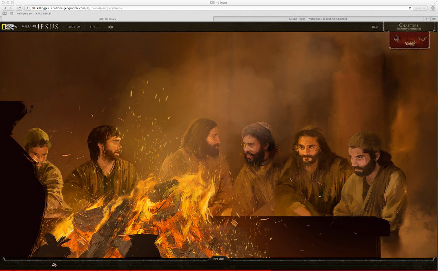This screenshot has width=438, height=271.
Task: Open the Reader view button
Action: pos(420,8)
